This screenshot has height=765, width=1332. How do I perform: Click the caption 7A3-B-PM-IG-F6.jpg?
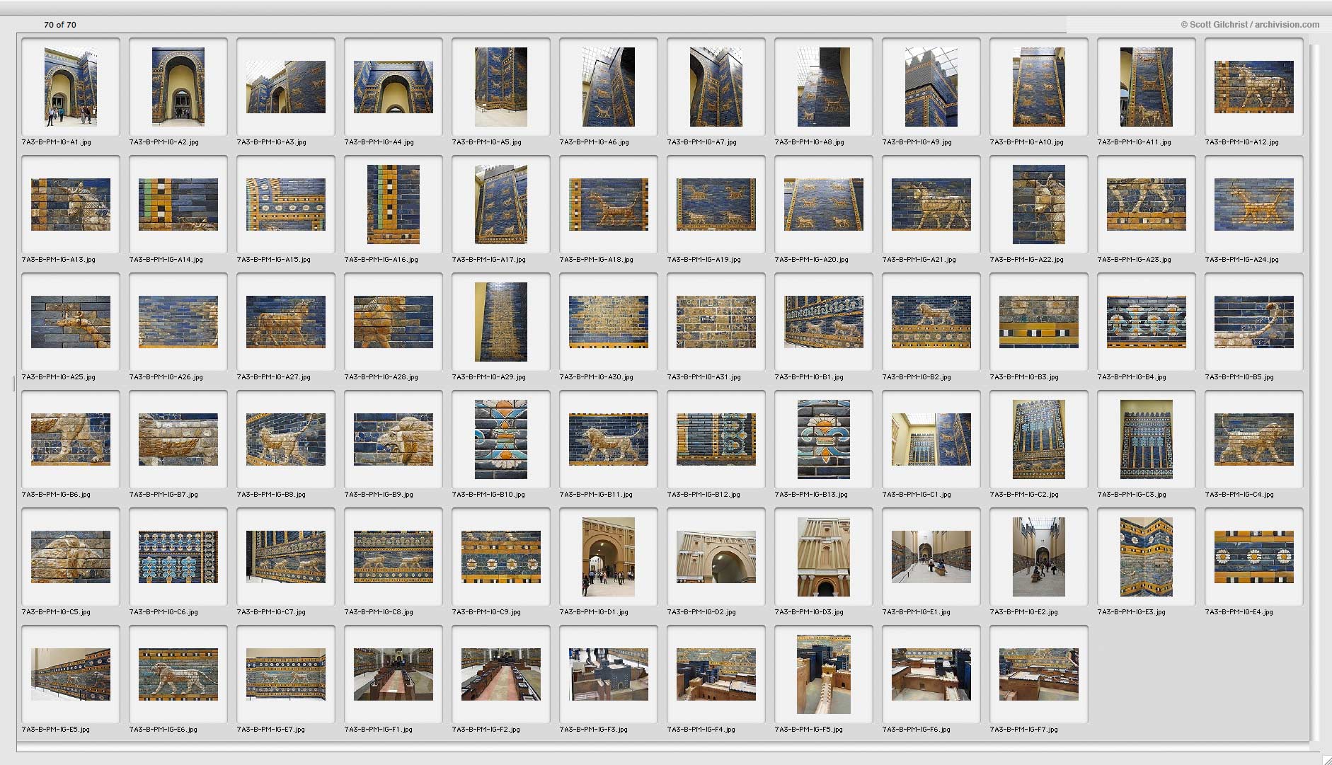916,730
